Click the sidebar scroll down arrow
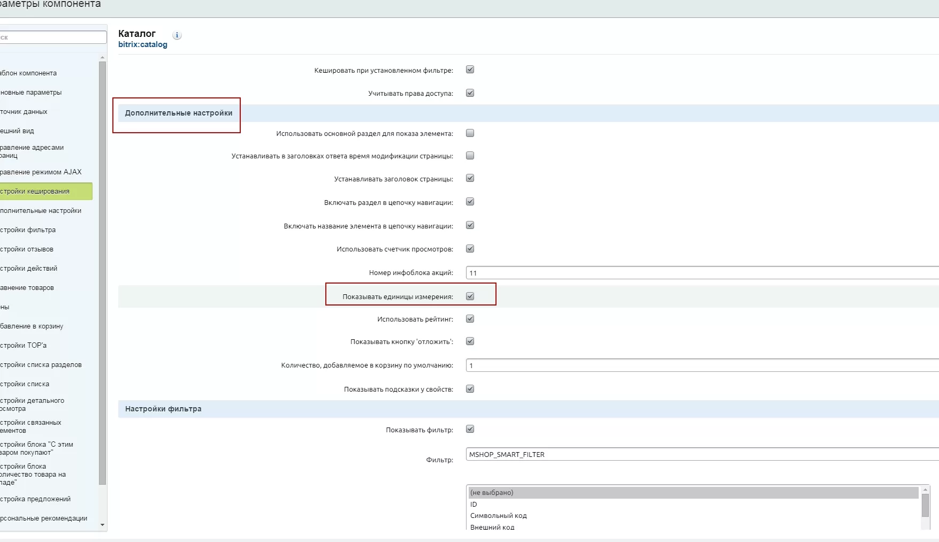939x542 pixels. click(103, 525)
